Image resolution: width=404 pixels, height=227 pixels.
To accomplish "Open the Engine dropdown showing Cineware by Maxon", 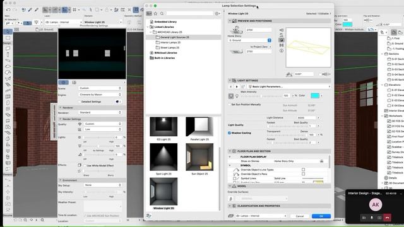I will tap(100, 95).
